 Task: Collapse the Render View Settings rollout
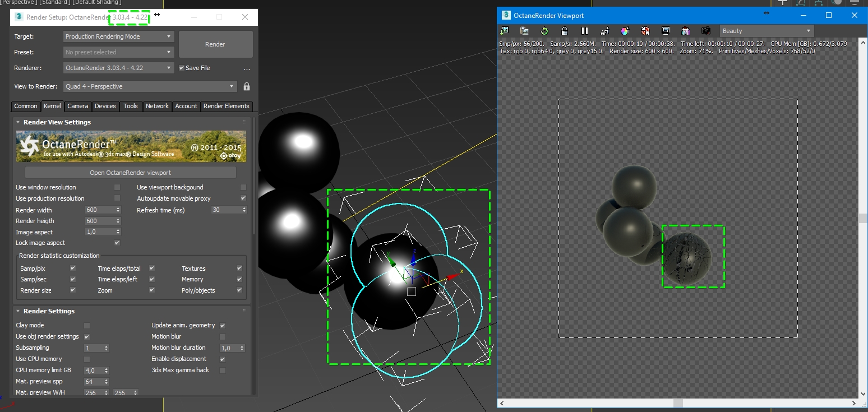click(x=19, y=122)
